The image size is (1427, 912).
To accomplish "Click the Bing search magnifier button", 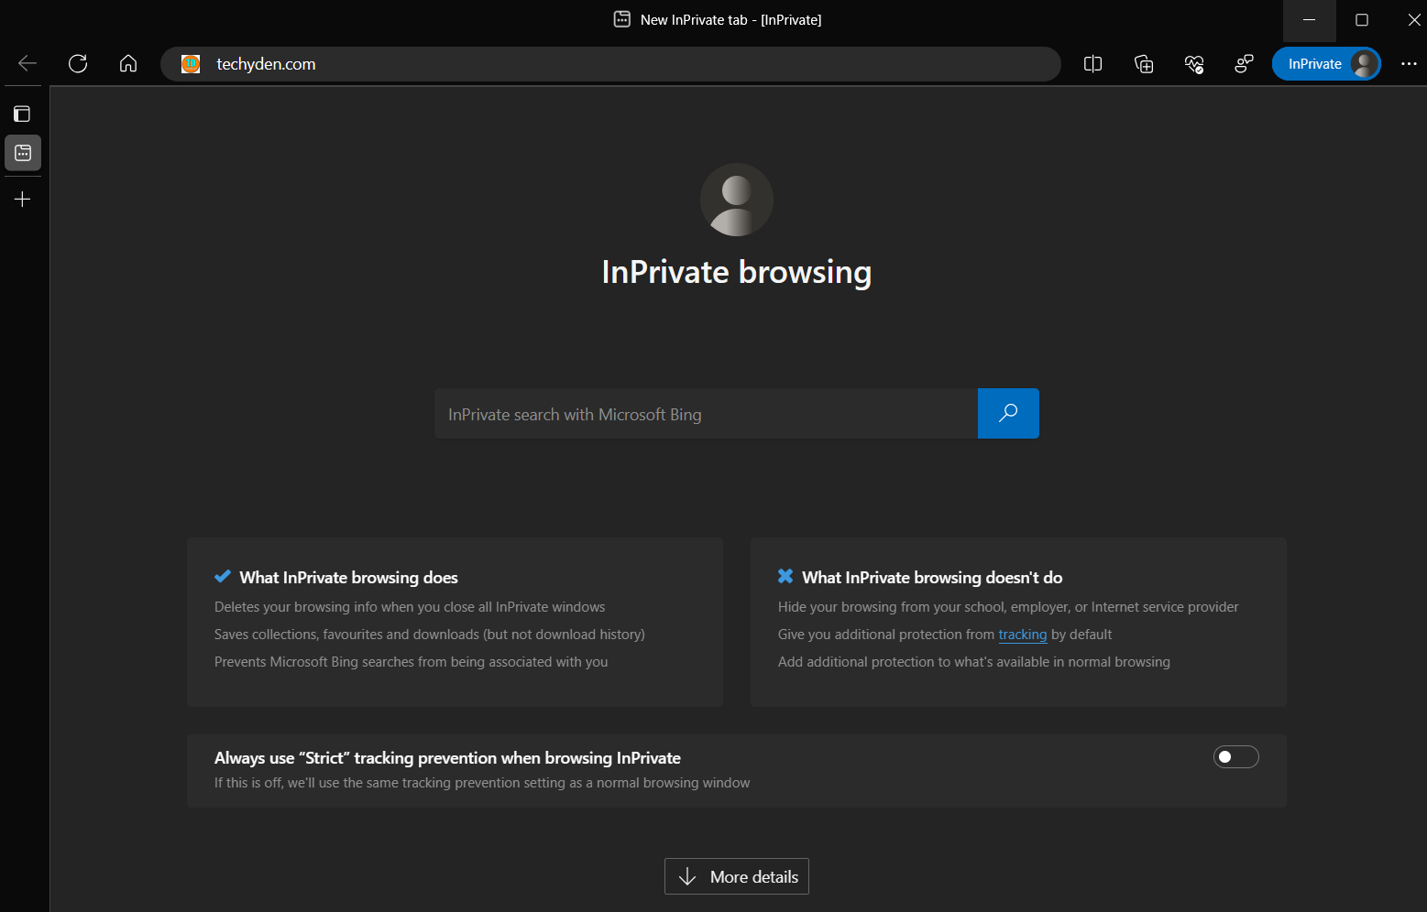I will click(x=1008, y=413).
